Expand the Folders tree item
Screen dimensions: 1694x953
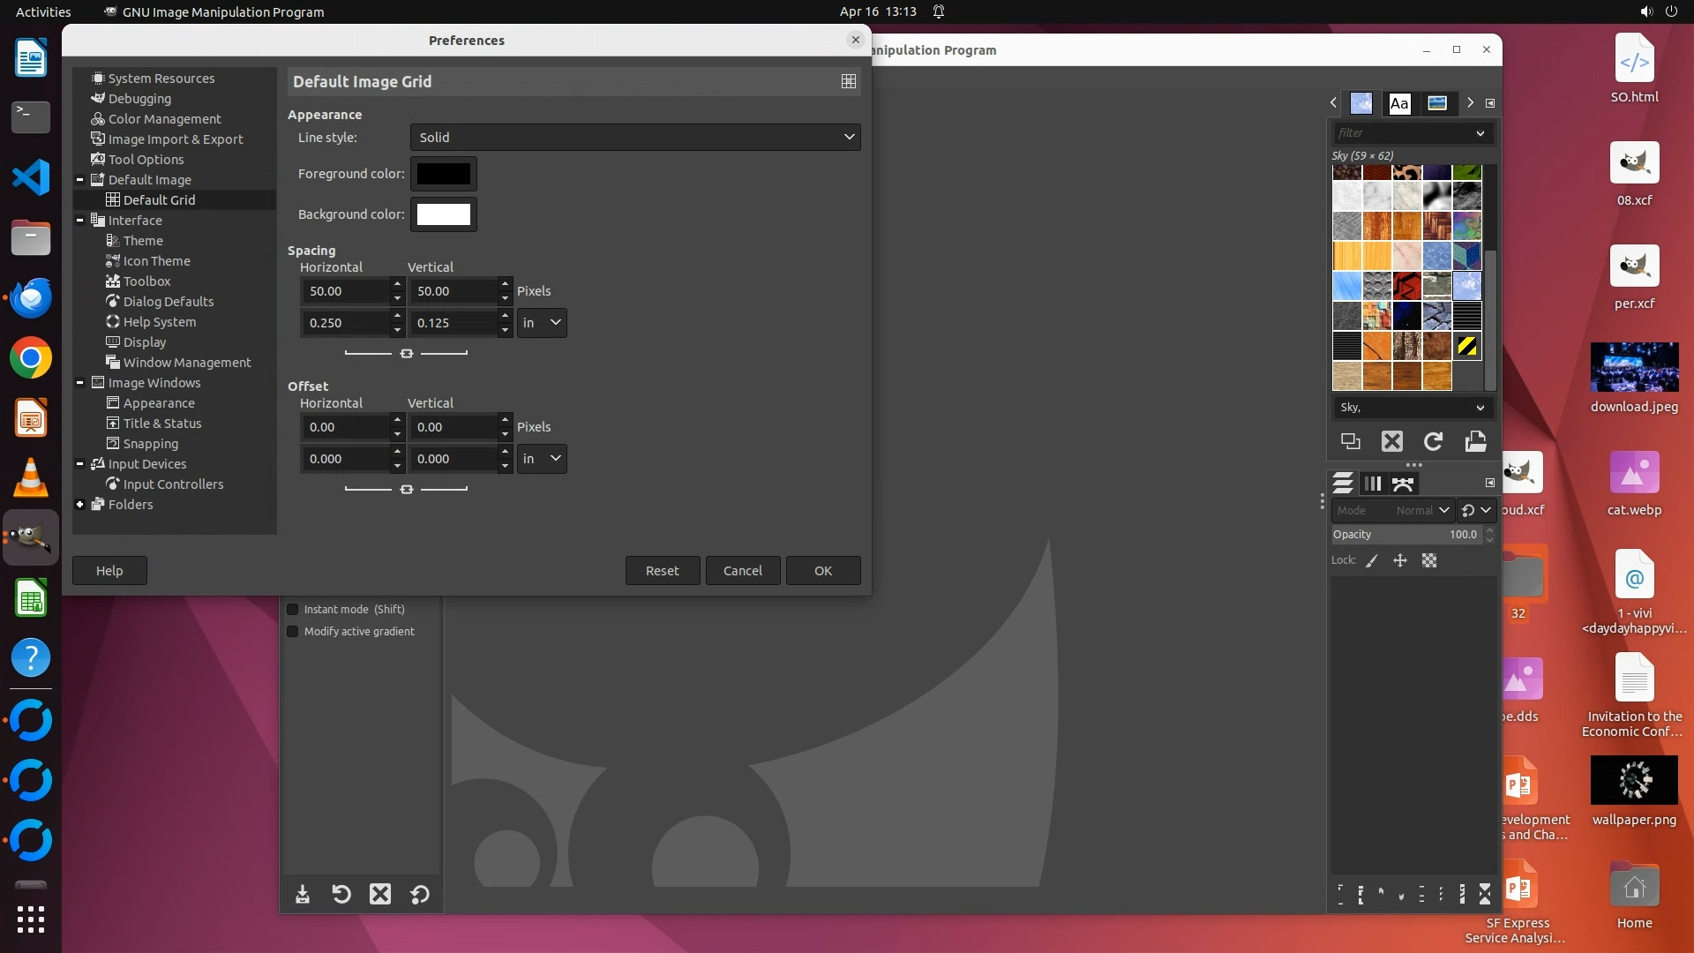click(80, 505)
